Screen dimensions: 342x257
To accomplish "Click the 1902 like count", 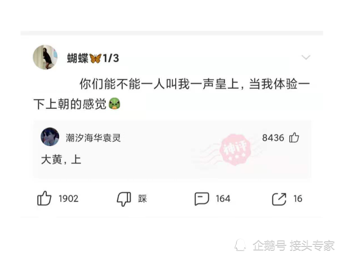I will [69, 199].
